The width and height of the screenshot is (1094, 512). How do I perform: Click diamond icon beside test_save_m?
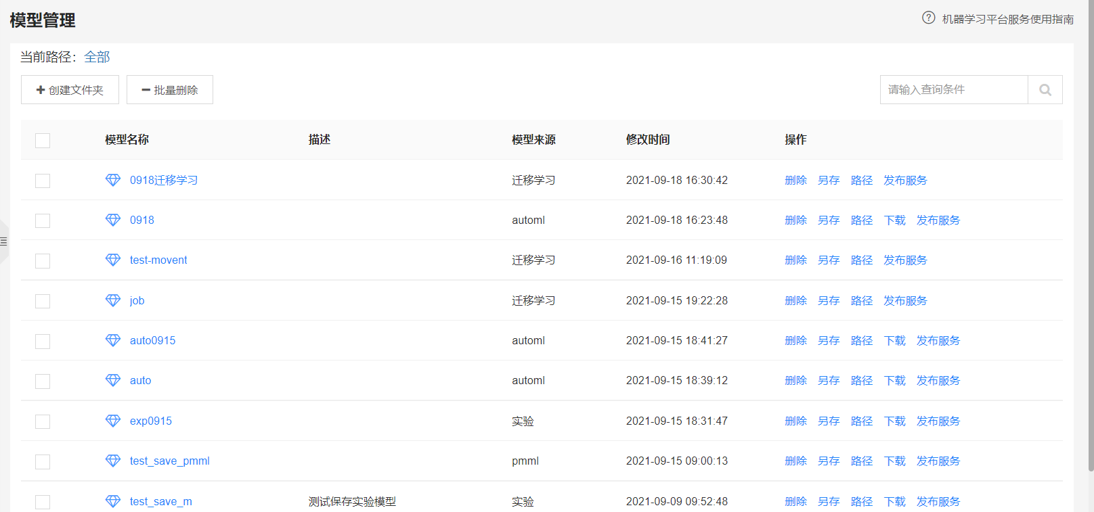[113, 501]
